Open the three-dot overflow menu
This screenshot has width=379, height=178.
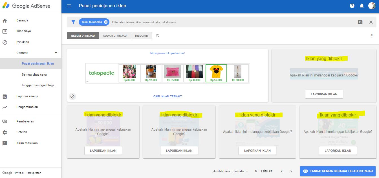tap(372, 36)
